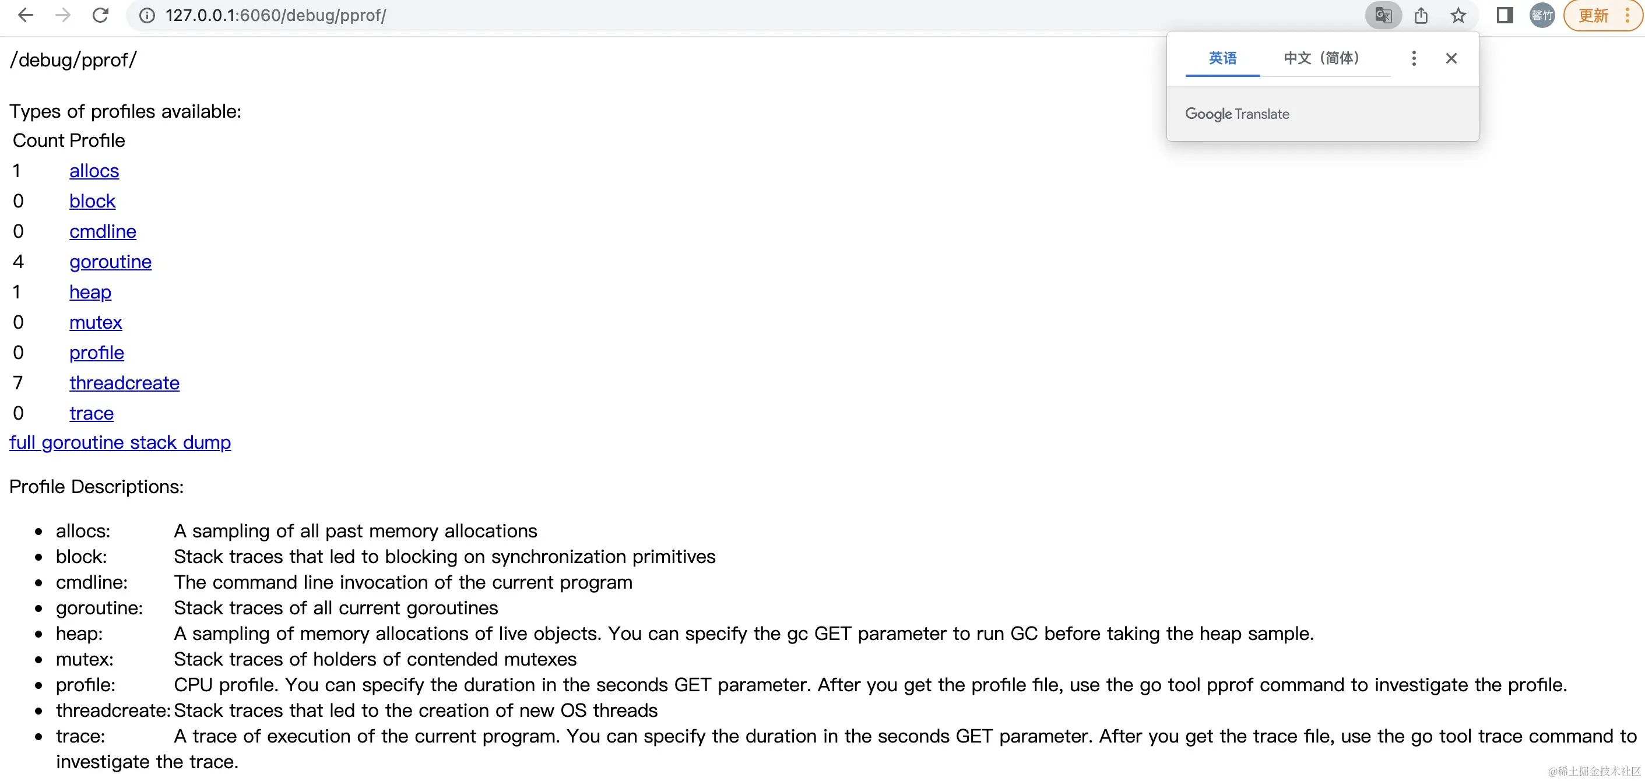
Task: Click the site info icon in address bar
Action: (147, 15)
